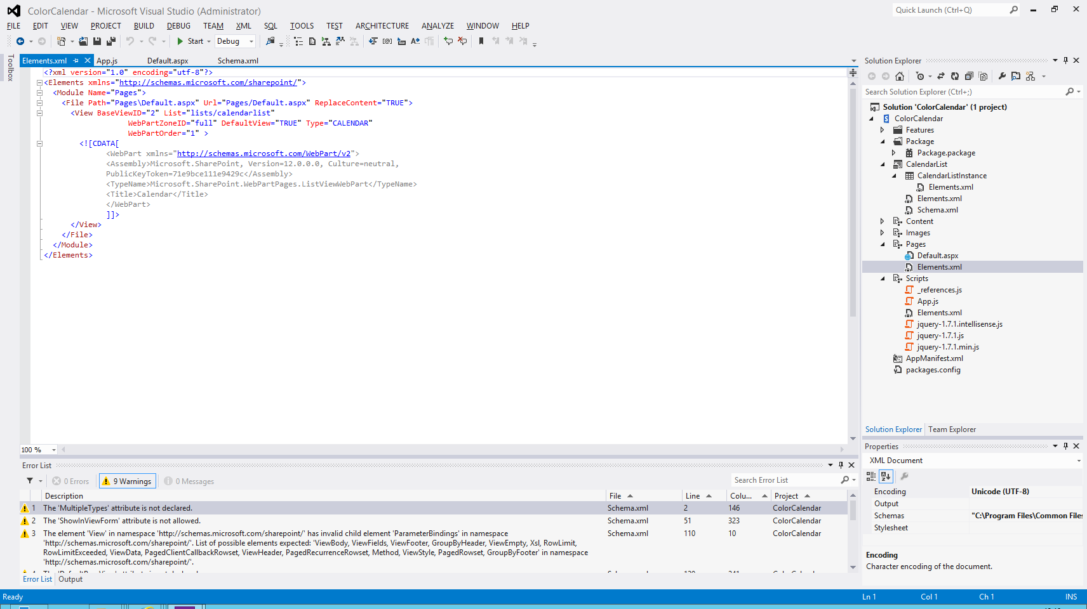Open the FILE menu
Viewport: 1087px width, 609px height.
(13, 26)
